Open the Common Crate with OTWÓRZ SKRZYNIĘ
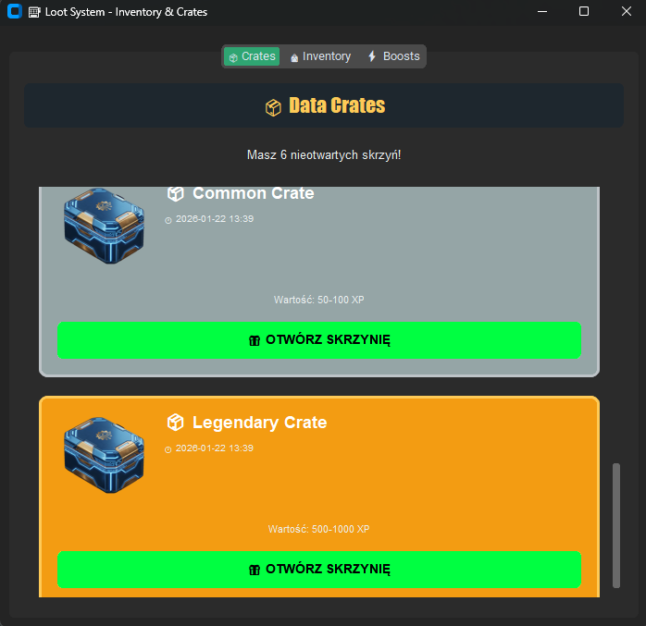Image resolution: width=646 pixels, height=626 pixels. [x=319, y=340]
